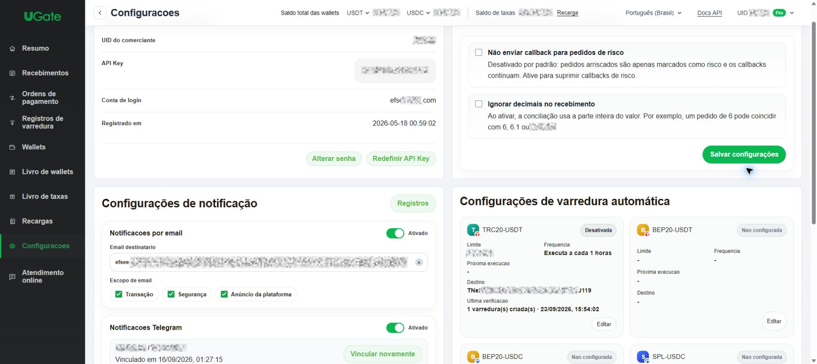
Task: Click the Recarga link in header
Action: tap(567, 13)
